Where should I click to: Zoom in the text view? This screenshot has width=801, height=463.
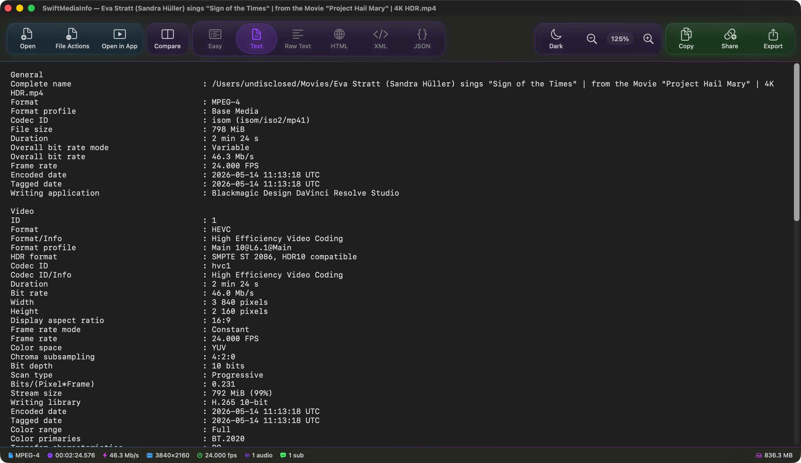point(648,39)
